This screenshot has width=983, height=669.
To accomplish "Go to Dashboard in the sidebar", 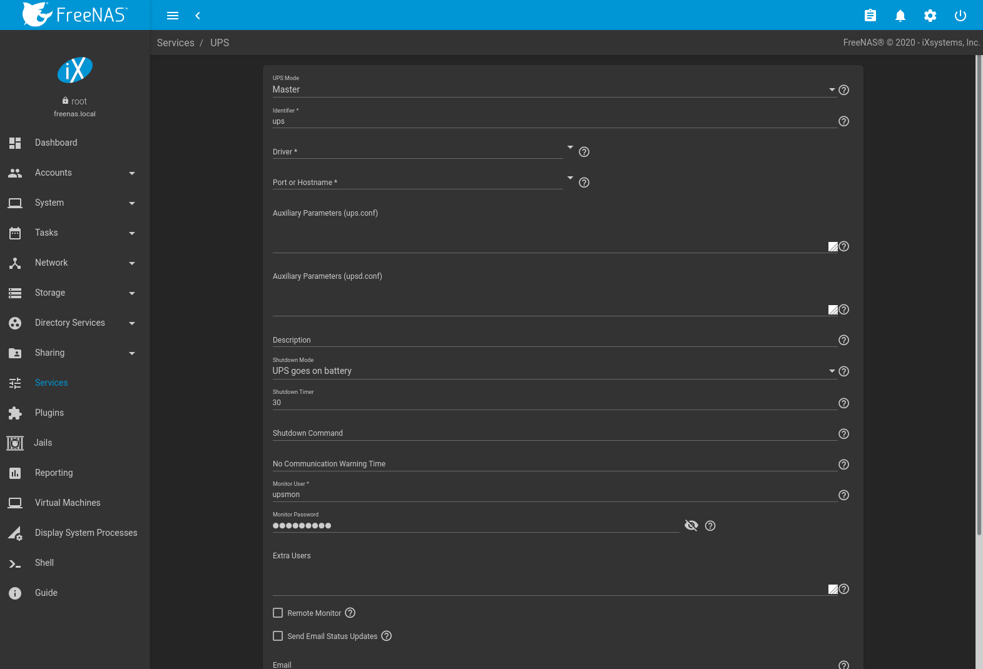I will [x=56, y=143].
